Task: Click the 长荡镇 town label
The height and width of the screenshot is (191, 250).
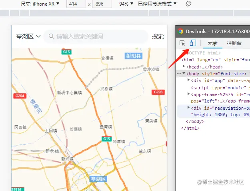Action: 76,129
